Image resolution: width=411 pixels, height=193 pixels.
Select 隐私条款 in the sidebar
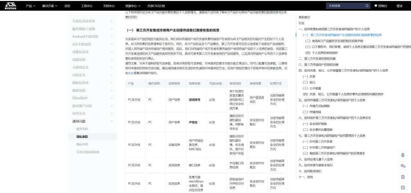(82, 137)
